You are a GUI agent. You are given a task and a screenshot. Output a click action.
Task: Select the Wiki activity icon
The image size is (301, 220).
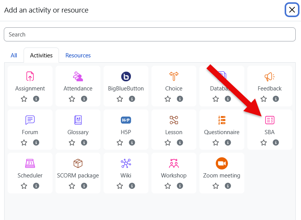[x=126, y=163]
